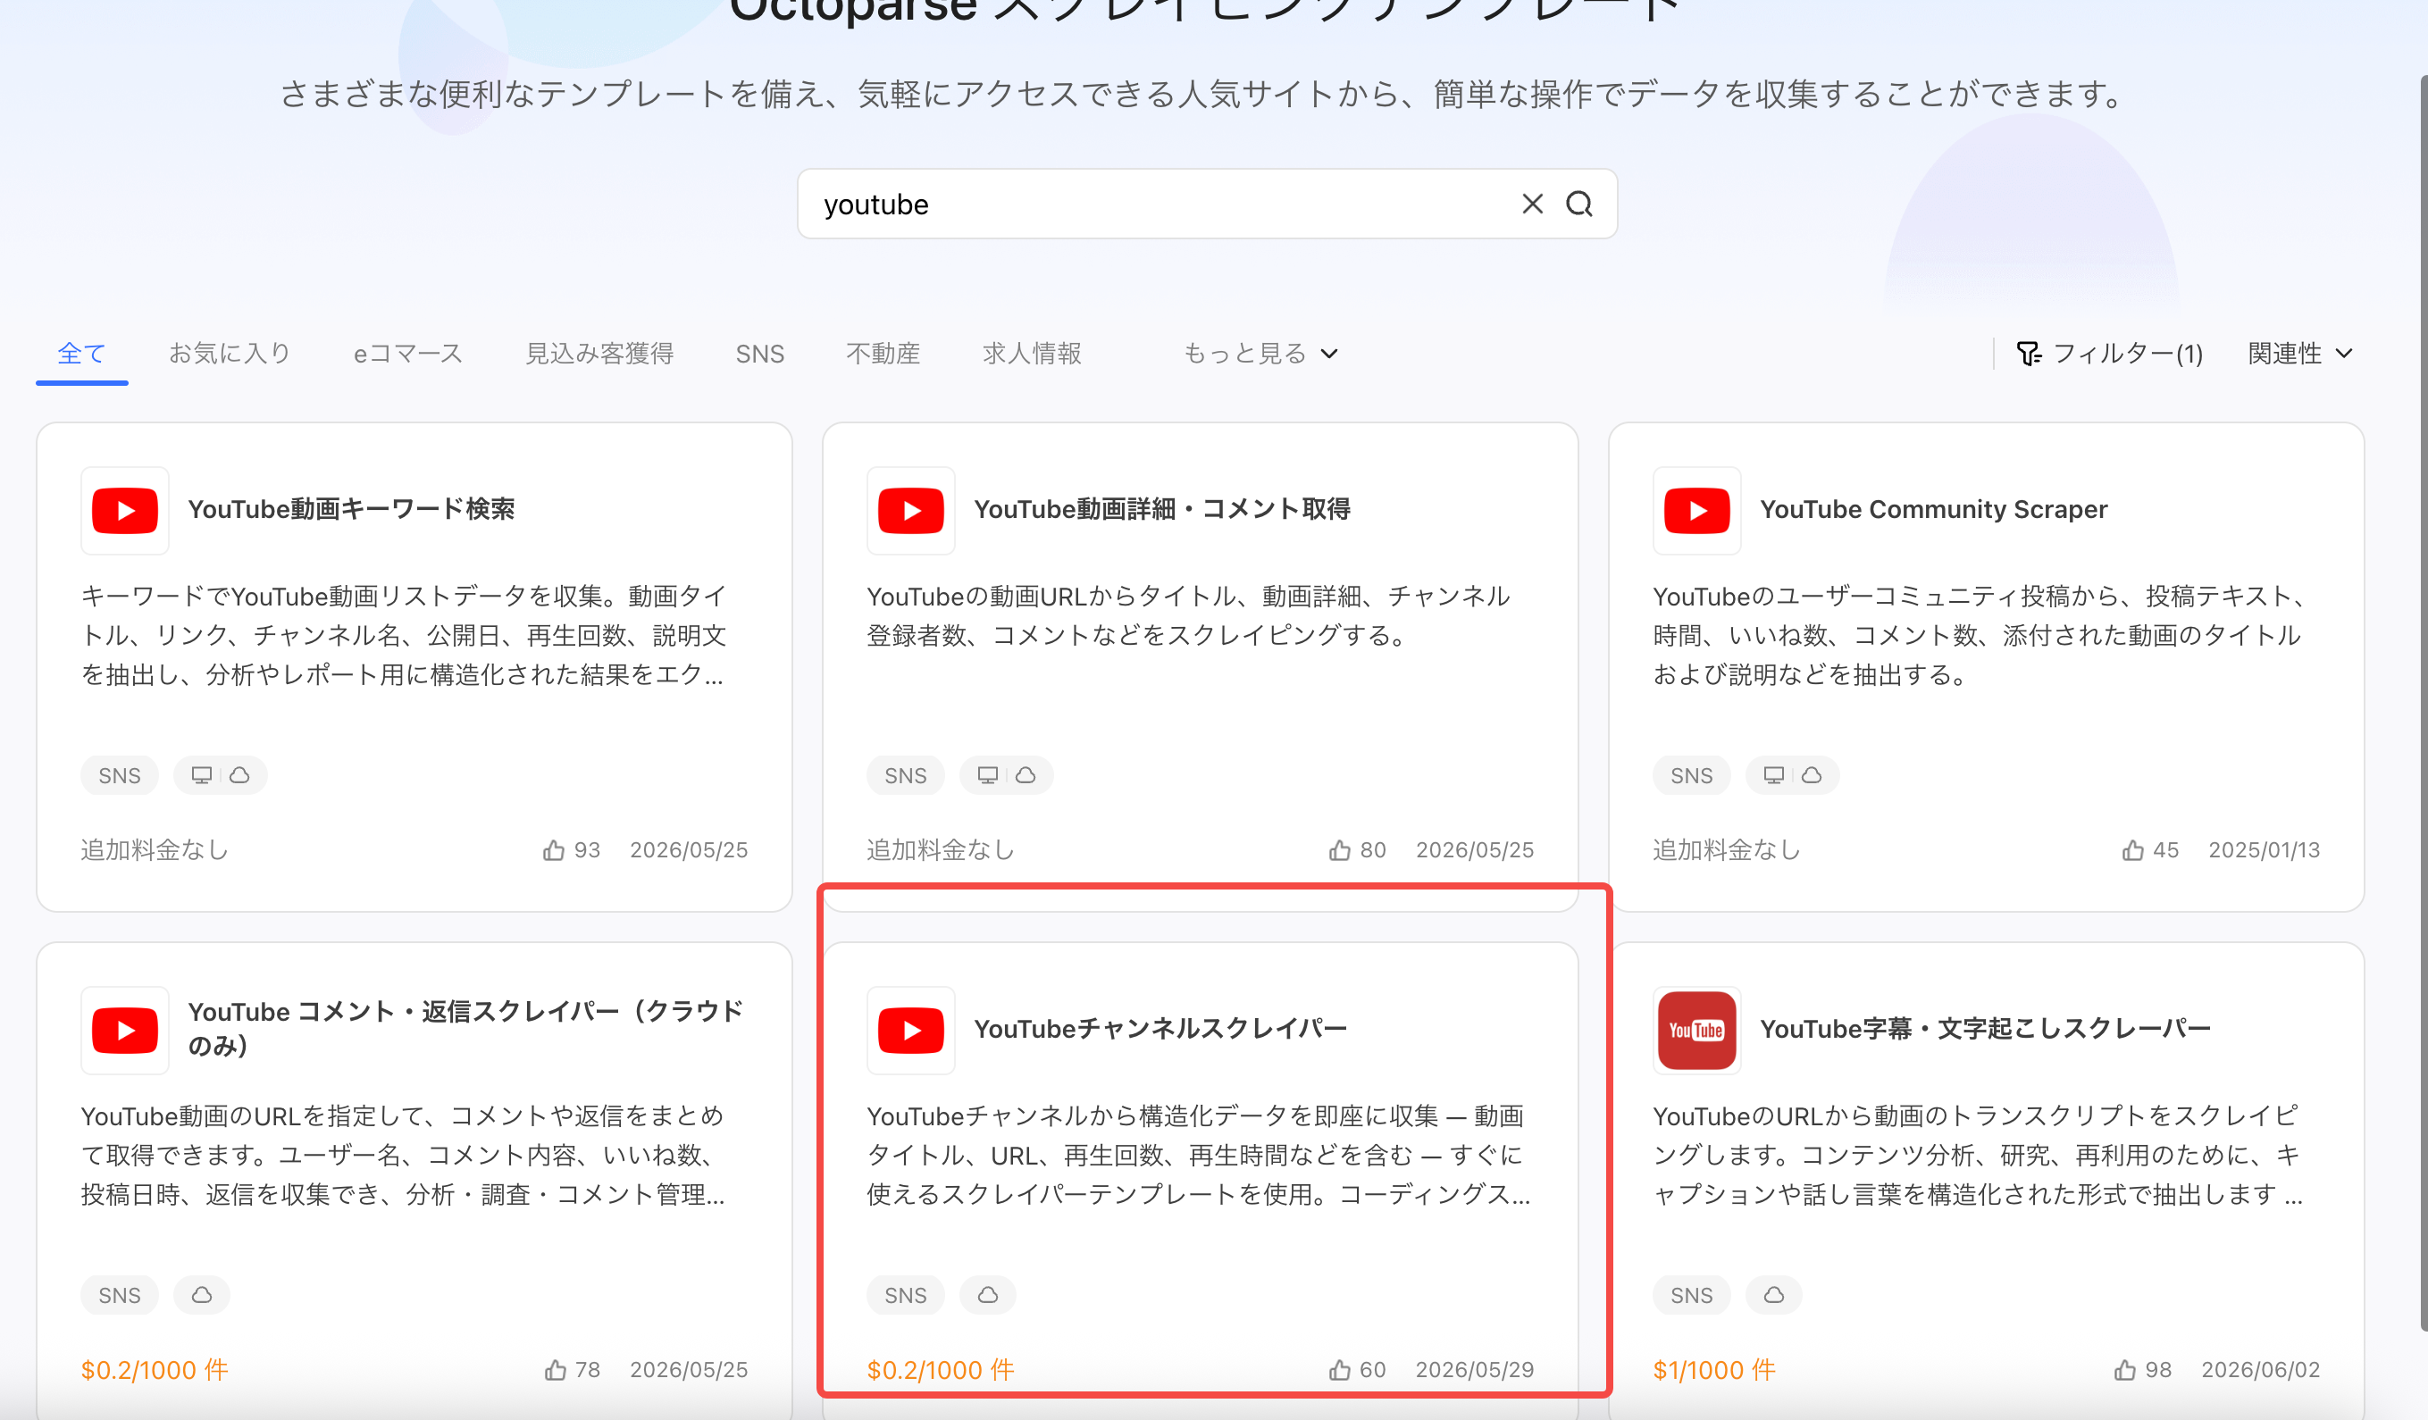Viewport: 2428px width, 1420px height.
Task: Click cloud icon on YouTube動画キーワード検索 card
Action: [240, 775]
